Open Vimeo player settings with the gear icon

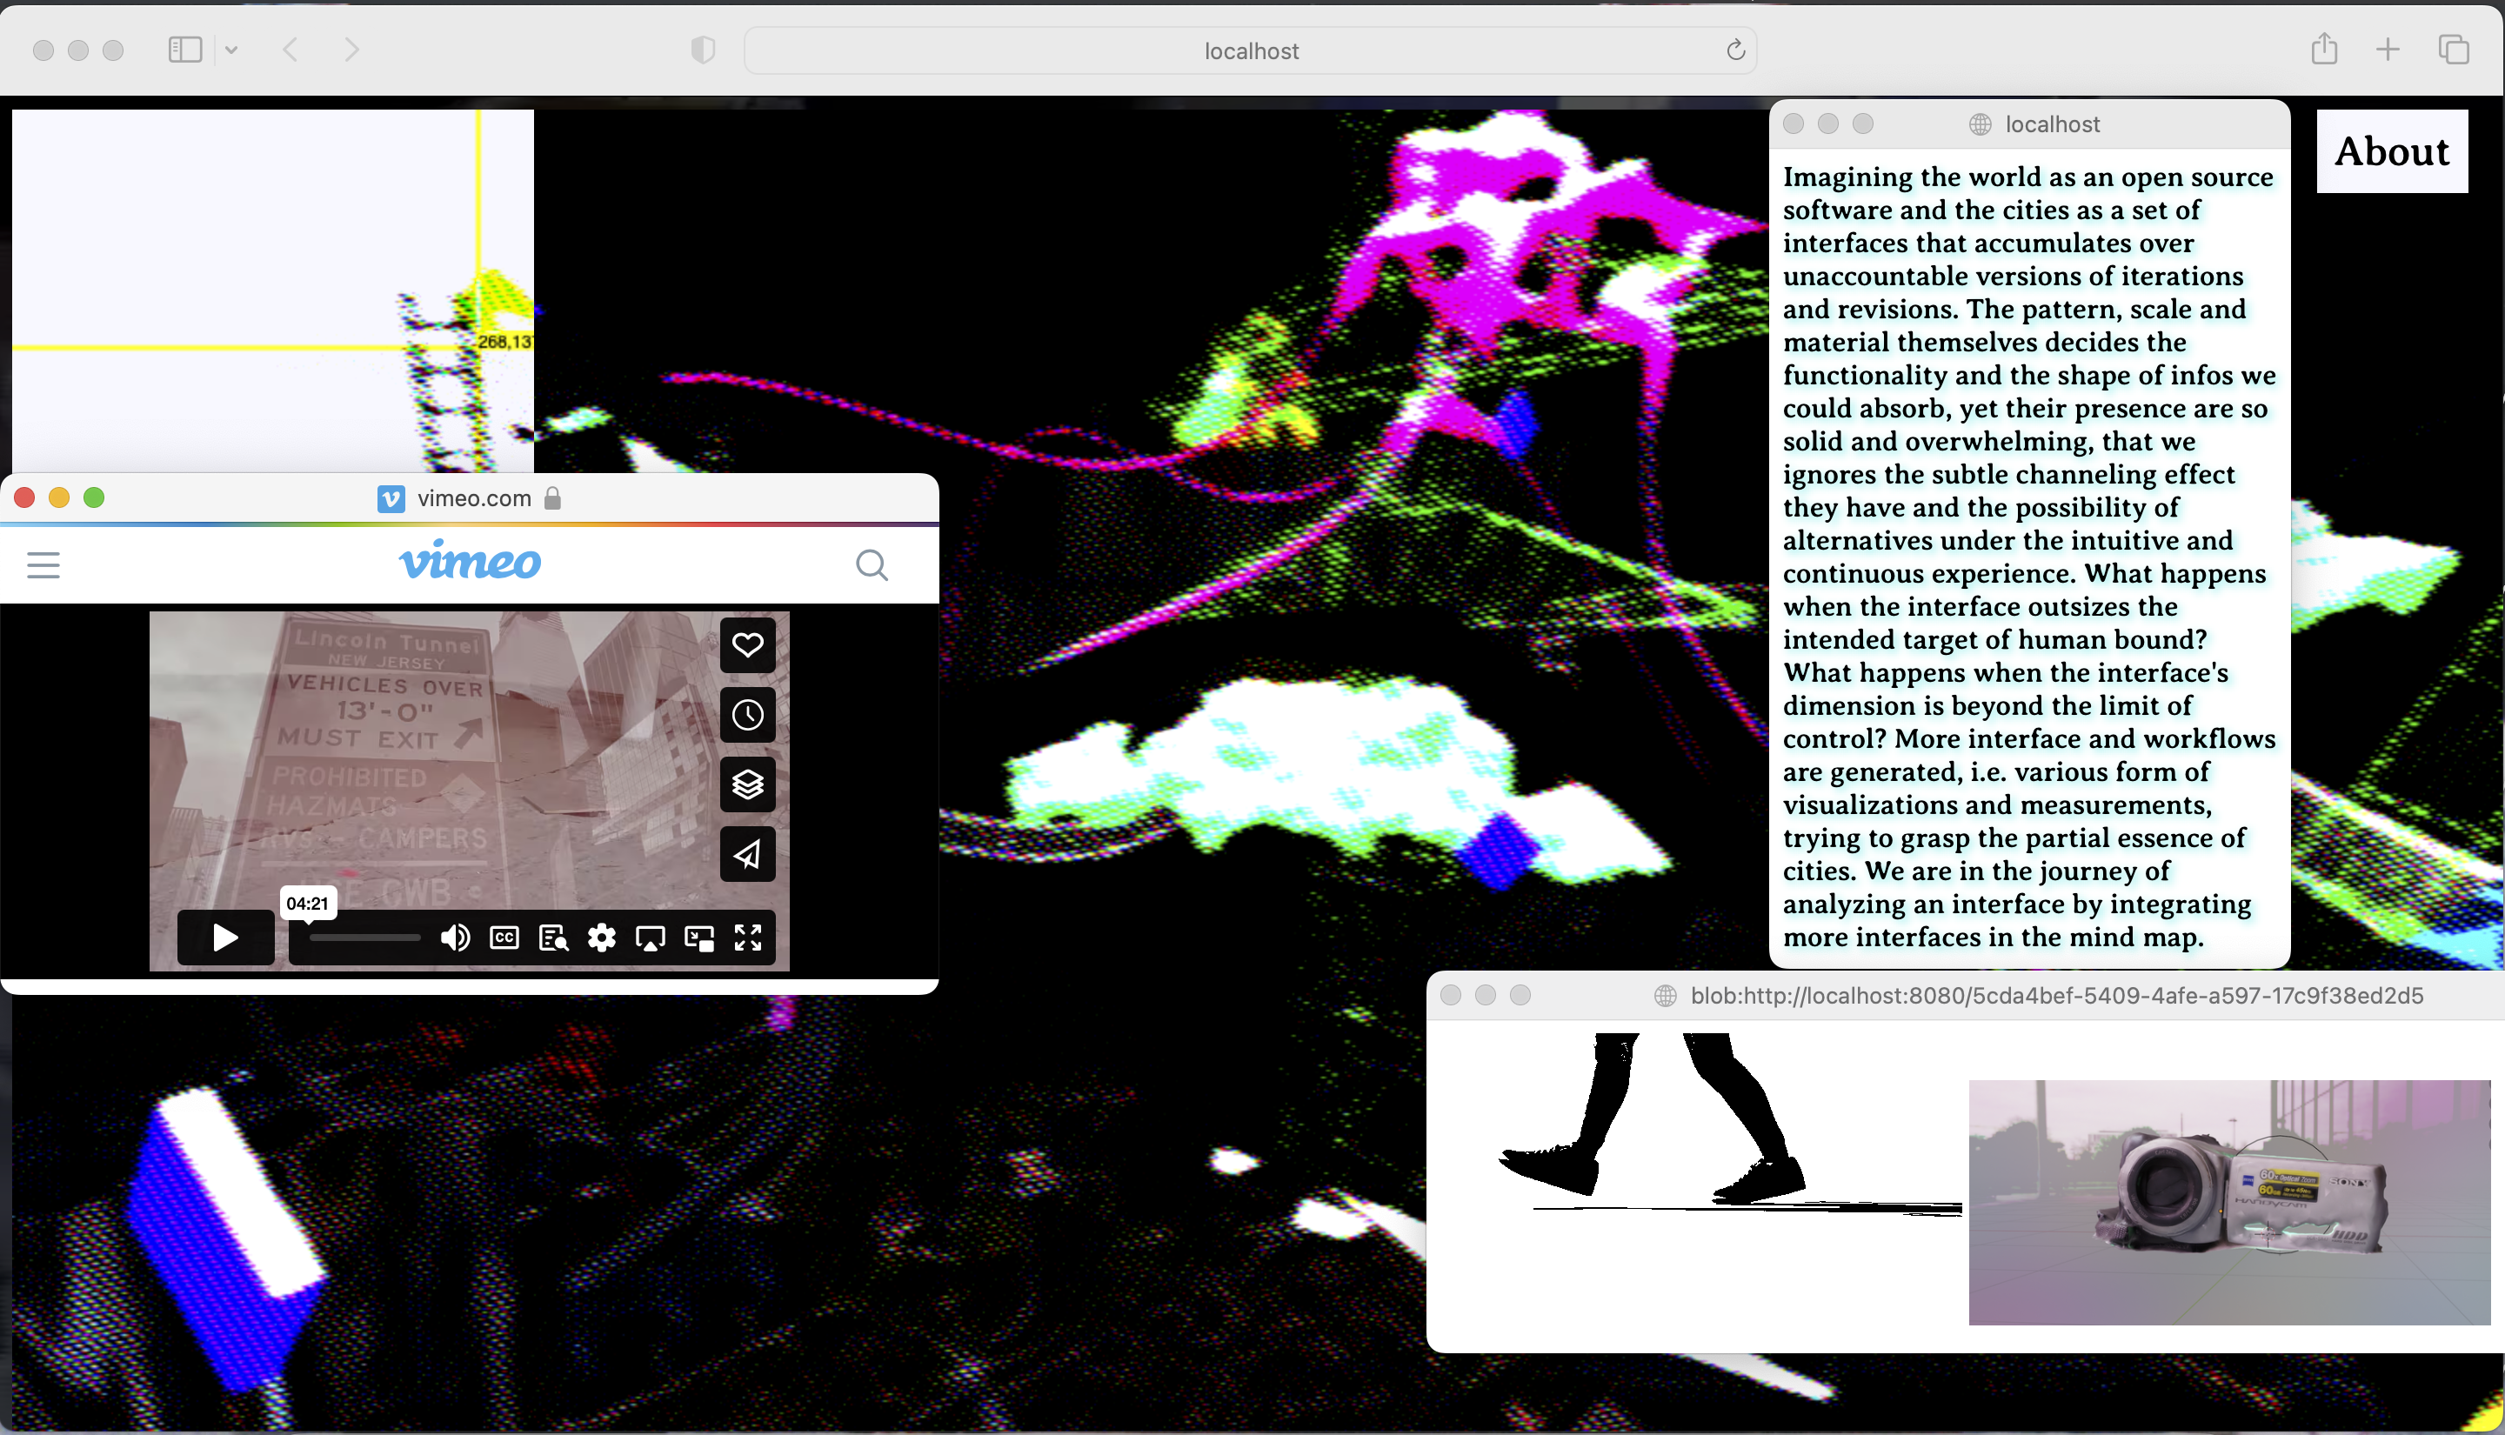[x=601, y=938]
